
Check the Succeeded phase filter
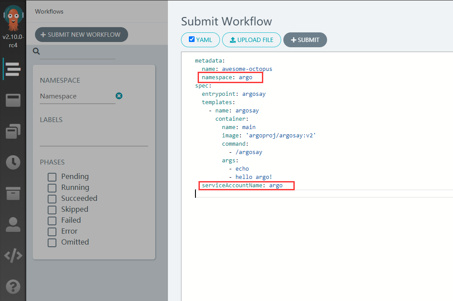pos(52,199)
